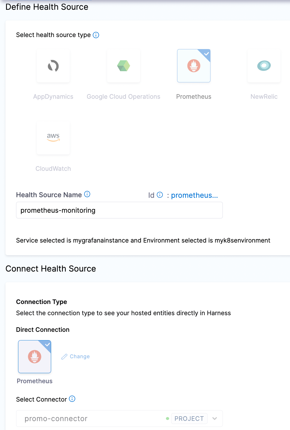The width and height of the screenshot is (290, 430).
Task: Expand the Id value showing prometheus
Action: (x=194, y=195)
